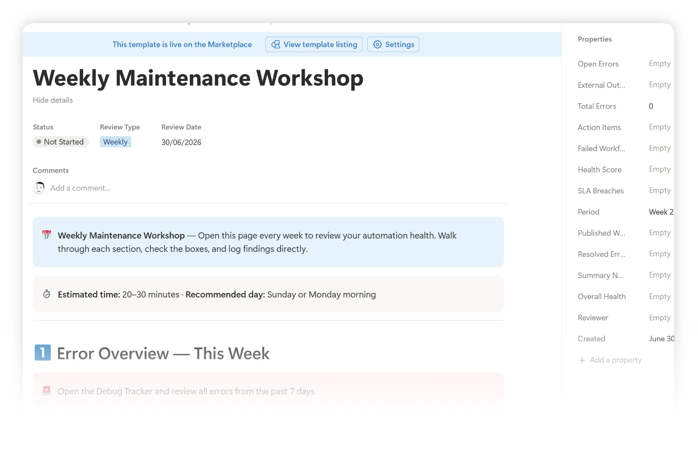Click the Period property label
Screen dimensions: 698x465
589,212
